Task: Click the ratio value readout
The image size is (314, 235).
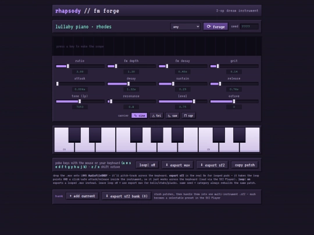Action: click(x=80, y=71)
